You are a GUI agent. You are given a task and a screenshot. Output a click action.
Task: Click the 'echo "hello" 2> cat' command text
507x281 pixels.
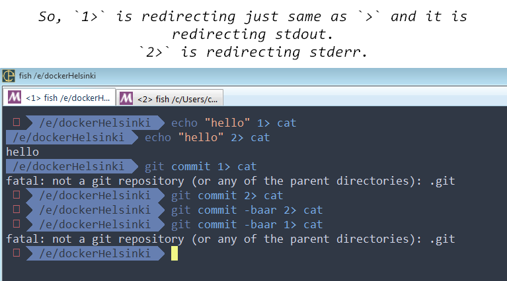point(207,137)
